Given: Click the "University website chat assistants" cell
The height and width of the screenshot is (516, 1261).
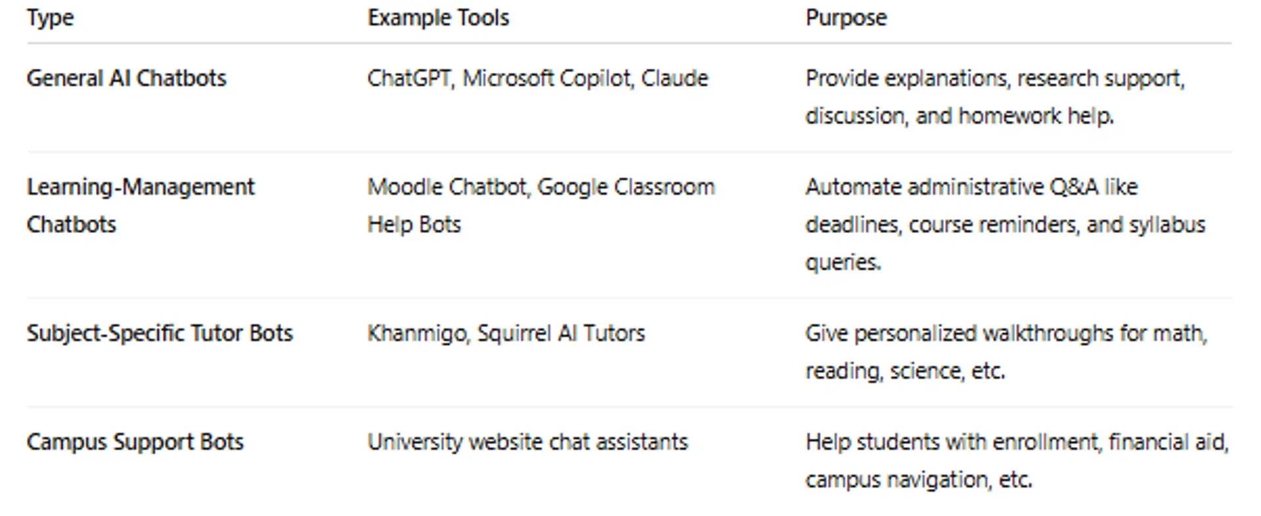Looking at the screenshot, I should point(527,442).
